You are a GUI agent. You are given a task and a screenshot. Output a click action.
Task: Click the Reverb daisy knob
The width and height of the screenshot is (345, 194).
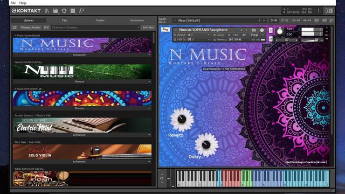point(182,120)
